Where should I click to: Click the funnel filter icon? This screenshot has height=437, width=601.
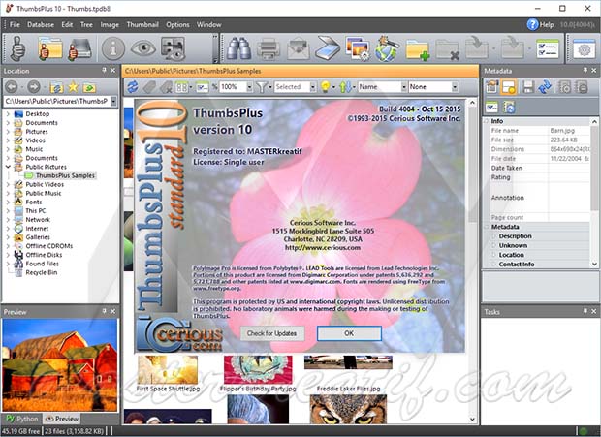pyautogui.click(x=262, y=87)
